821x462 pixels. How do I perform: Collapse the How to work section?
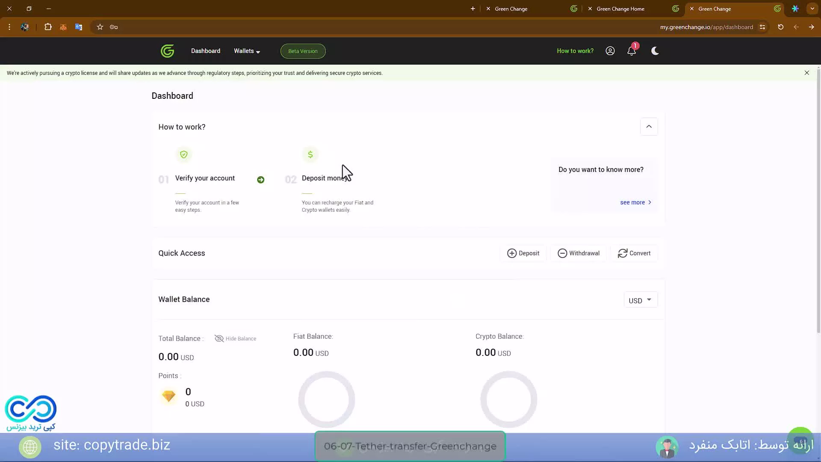[x=648, y=126]
